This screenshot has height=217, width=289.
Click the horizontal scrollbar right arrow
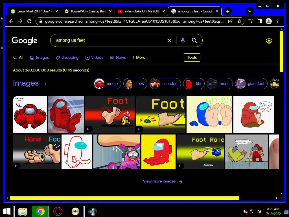(277, 198)
